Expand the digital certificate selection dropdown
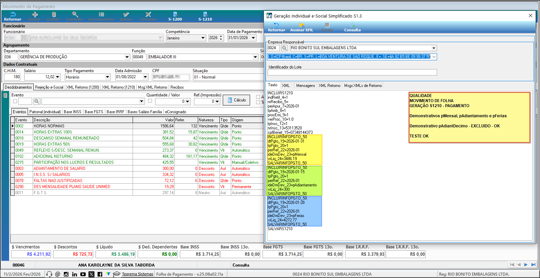 [434, 57]
